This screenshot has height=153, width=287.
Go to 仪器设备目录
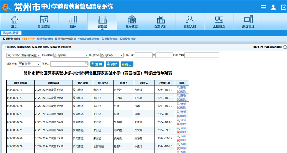point(128,39)
